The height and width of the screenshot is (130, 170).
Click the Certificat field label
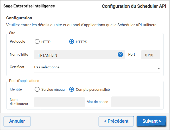click(x=17, y=67)
